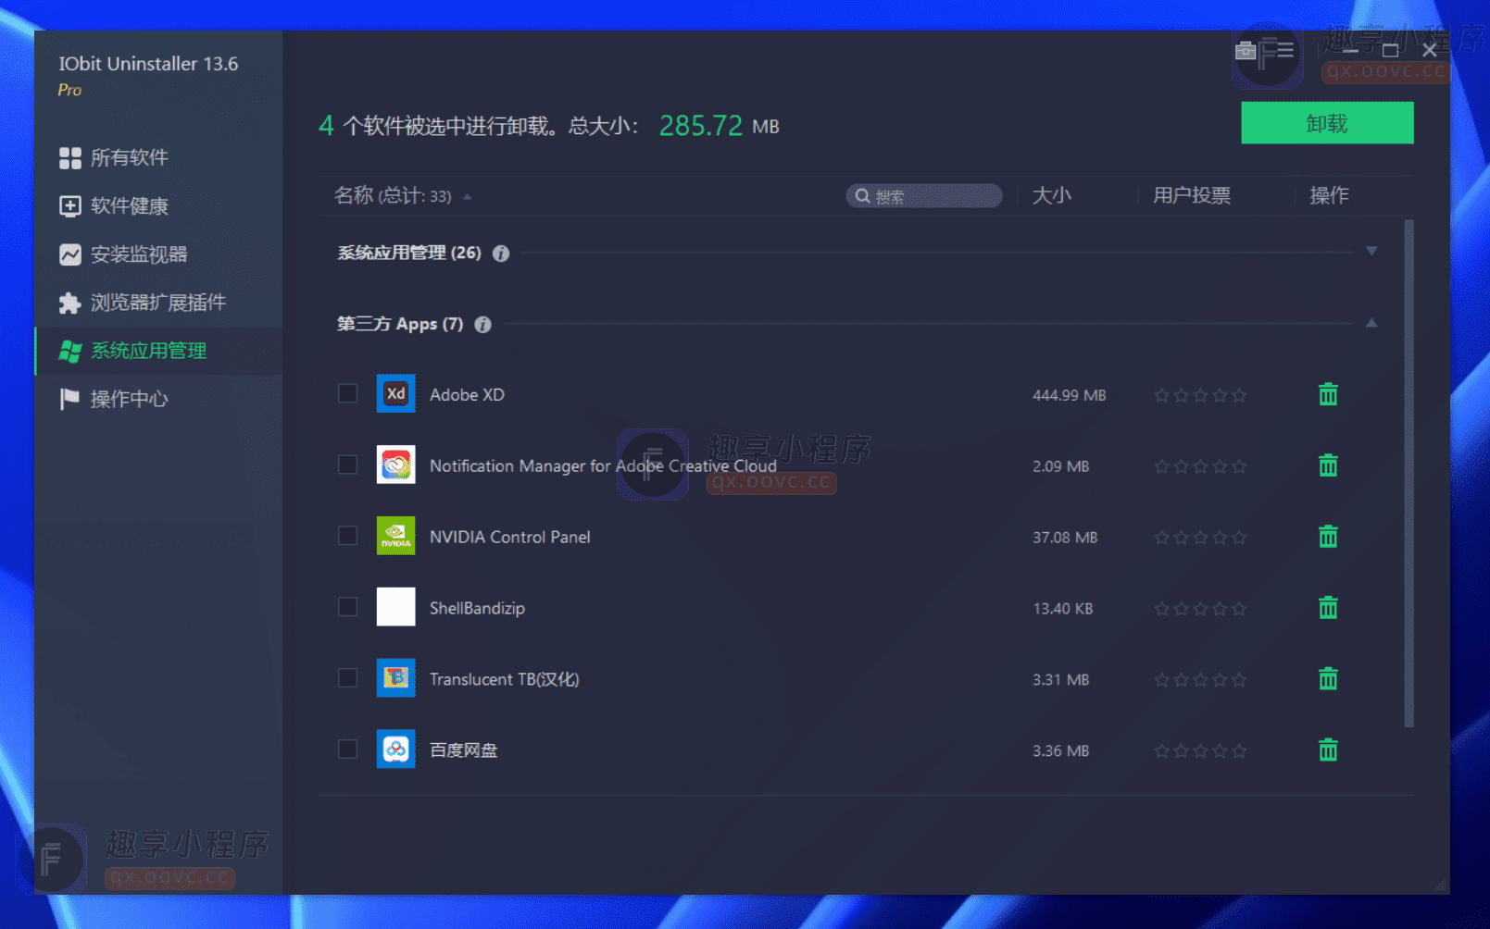
Task: Click the trash icon for ShellBandizip
Action: [1328, 608]
